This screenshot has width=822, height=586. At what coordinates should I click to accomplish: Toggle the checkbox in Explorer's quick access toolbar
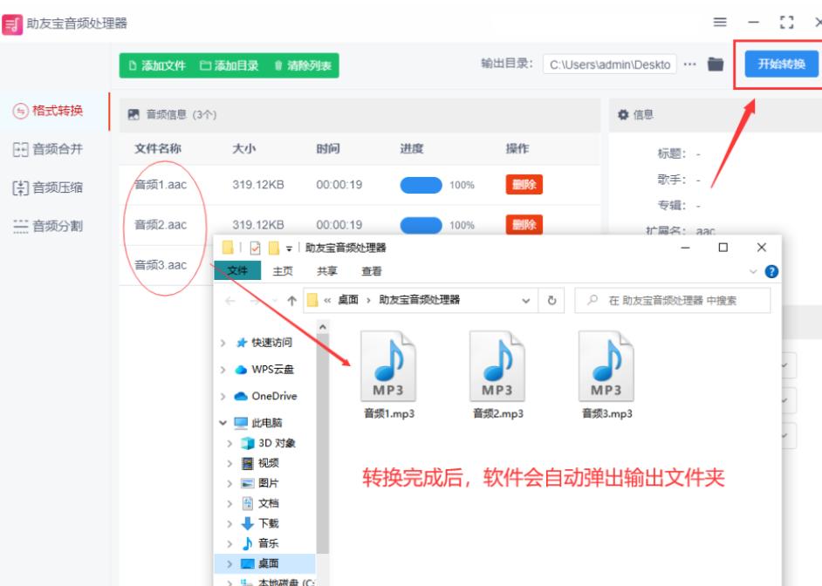click(254, 250)
